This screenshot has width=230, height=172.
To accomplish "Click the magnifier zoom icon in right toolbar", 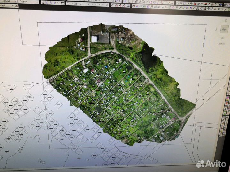I will tap(224, 118).
